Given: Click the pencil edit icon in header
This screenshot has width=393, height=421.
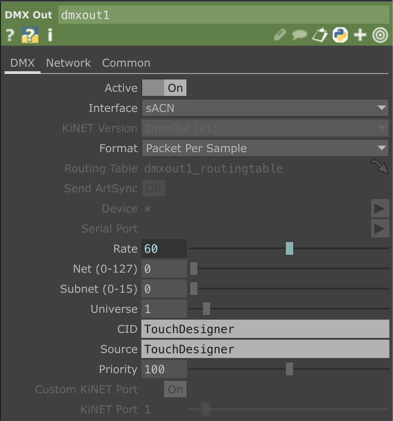Looking at the screenshot, I should tap(280, 35).
